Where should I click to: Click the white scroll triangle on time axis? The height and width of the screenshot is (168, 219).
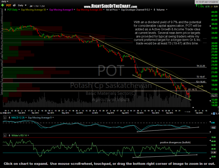coord(193,107)
